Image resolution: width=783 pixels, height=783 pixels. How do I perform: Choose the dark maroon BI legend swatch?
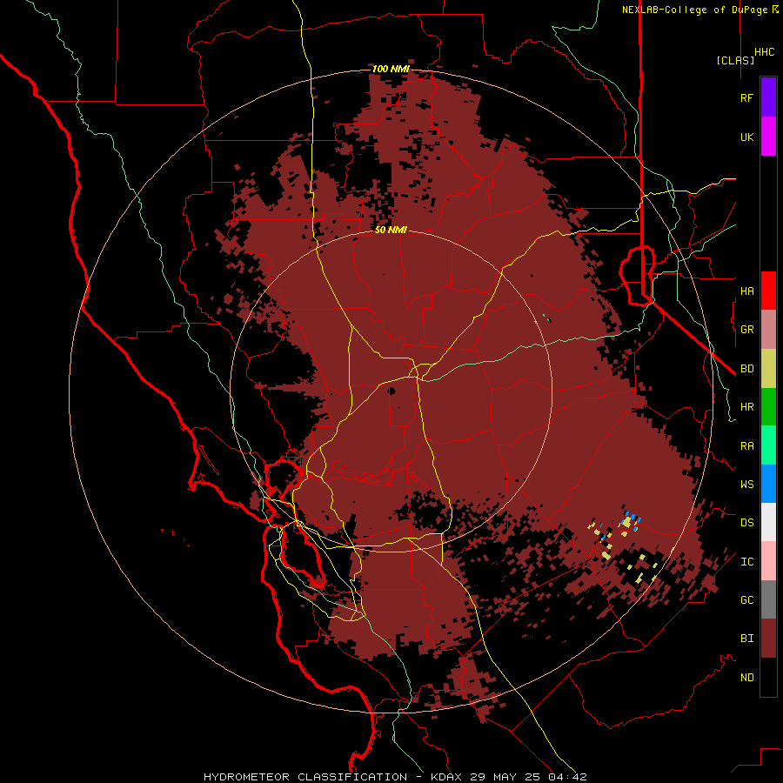[x=768, y=639]
